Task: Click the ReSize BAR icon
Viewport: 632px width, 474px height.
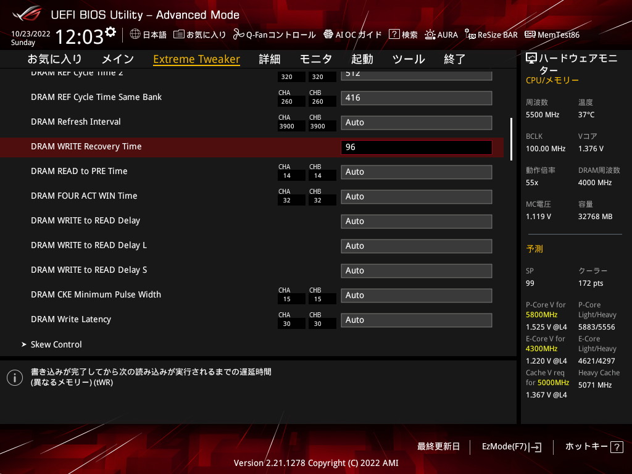Action: click(470, 35)
